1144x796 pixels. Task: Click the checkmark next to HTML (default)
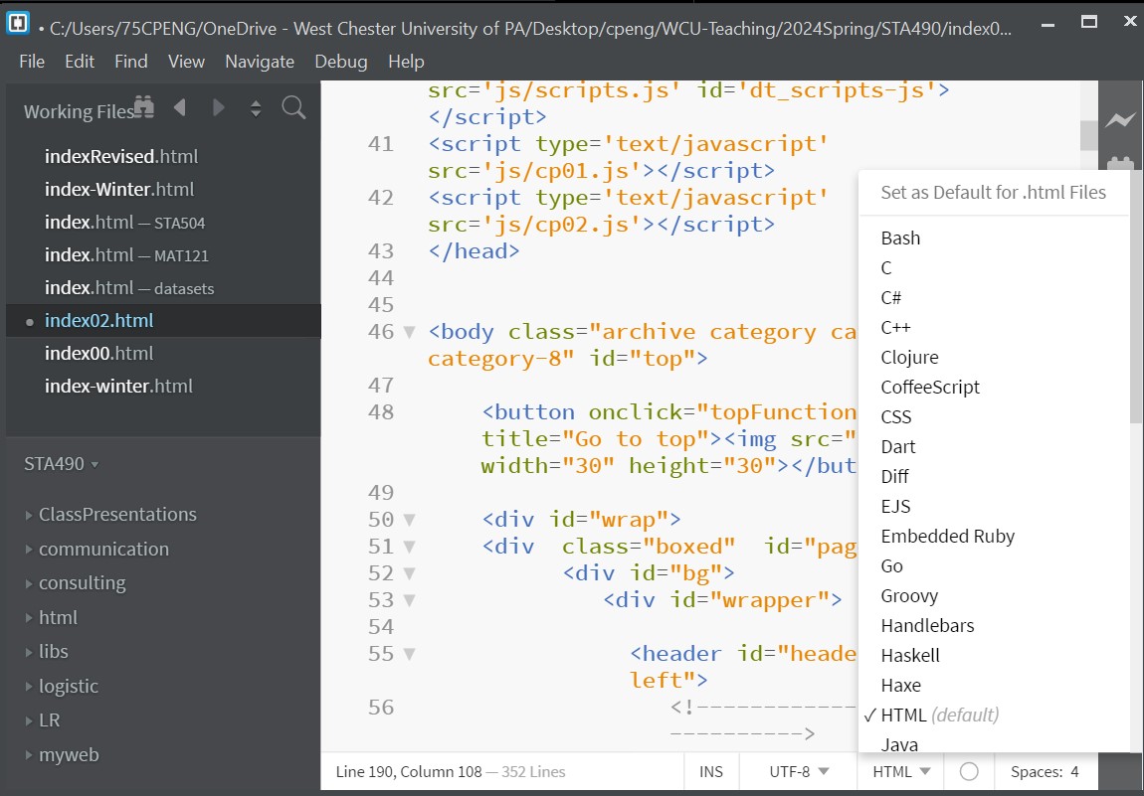[869, 716]
